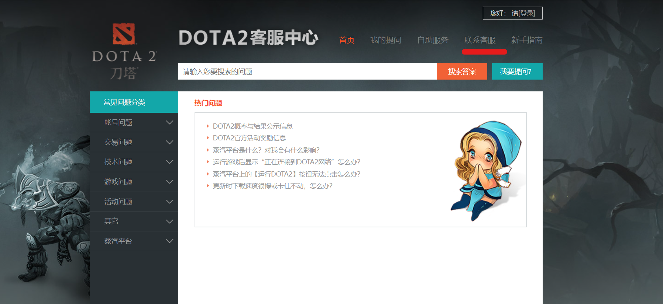Expand the 其它 chevron arrow

(x=169, y=221)
